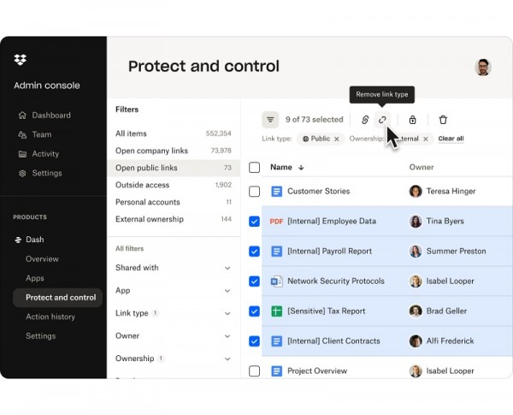The width and height of the screenshot is (513, 415).
Task: Go to Action history page
Action: [50, 317]
